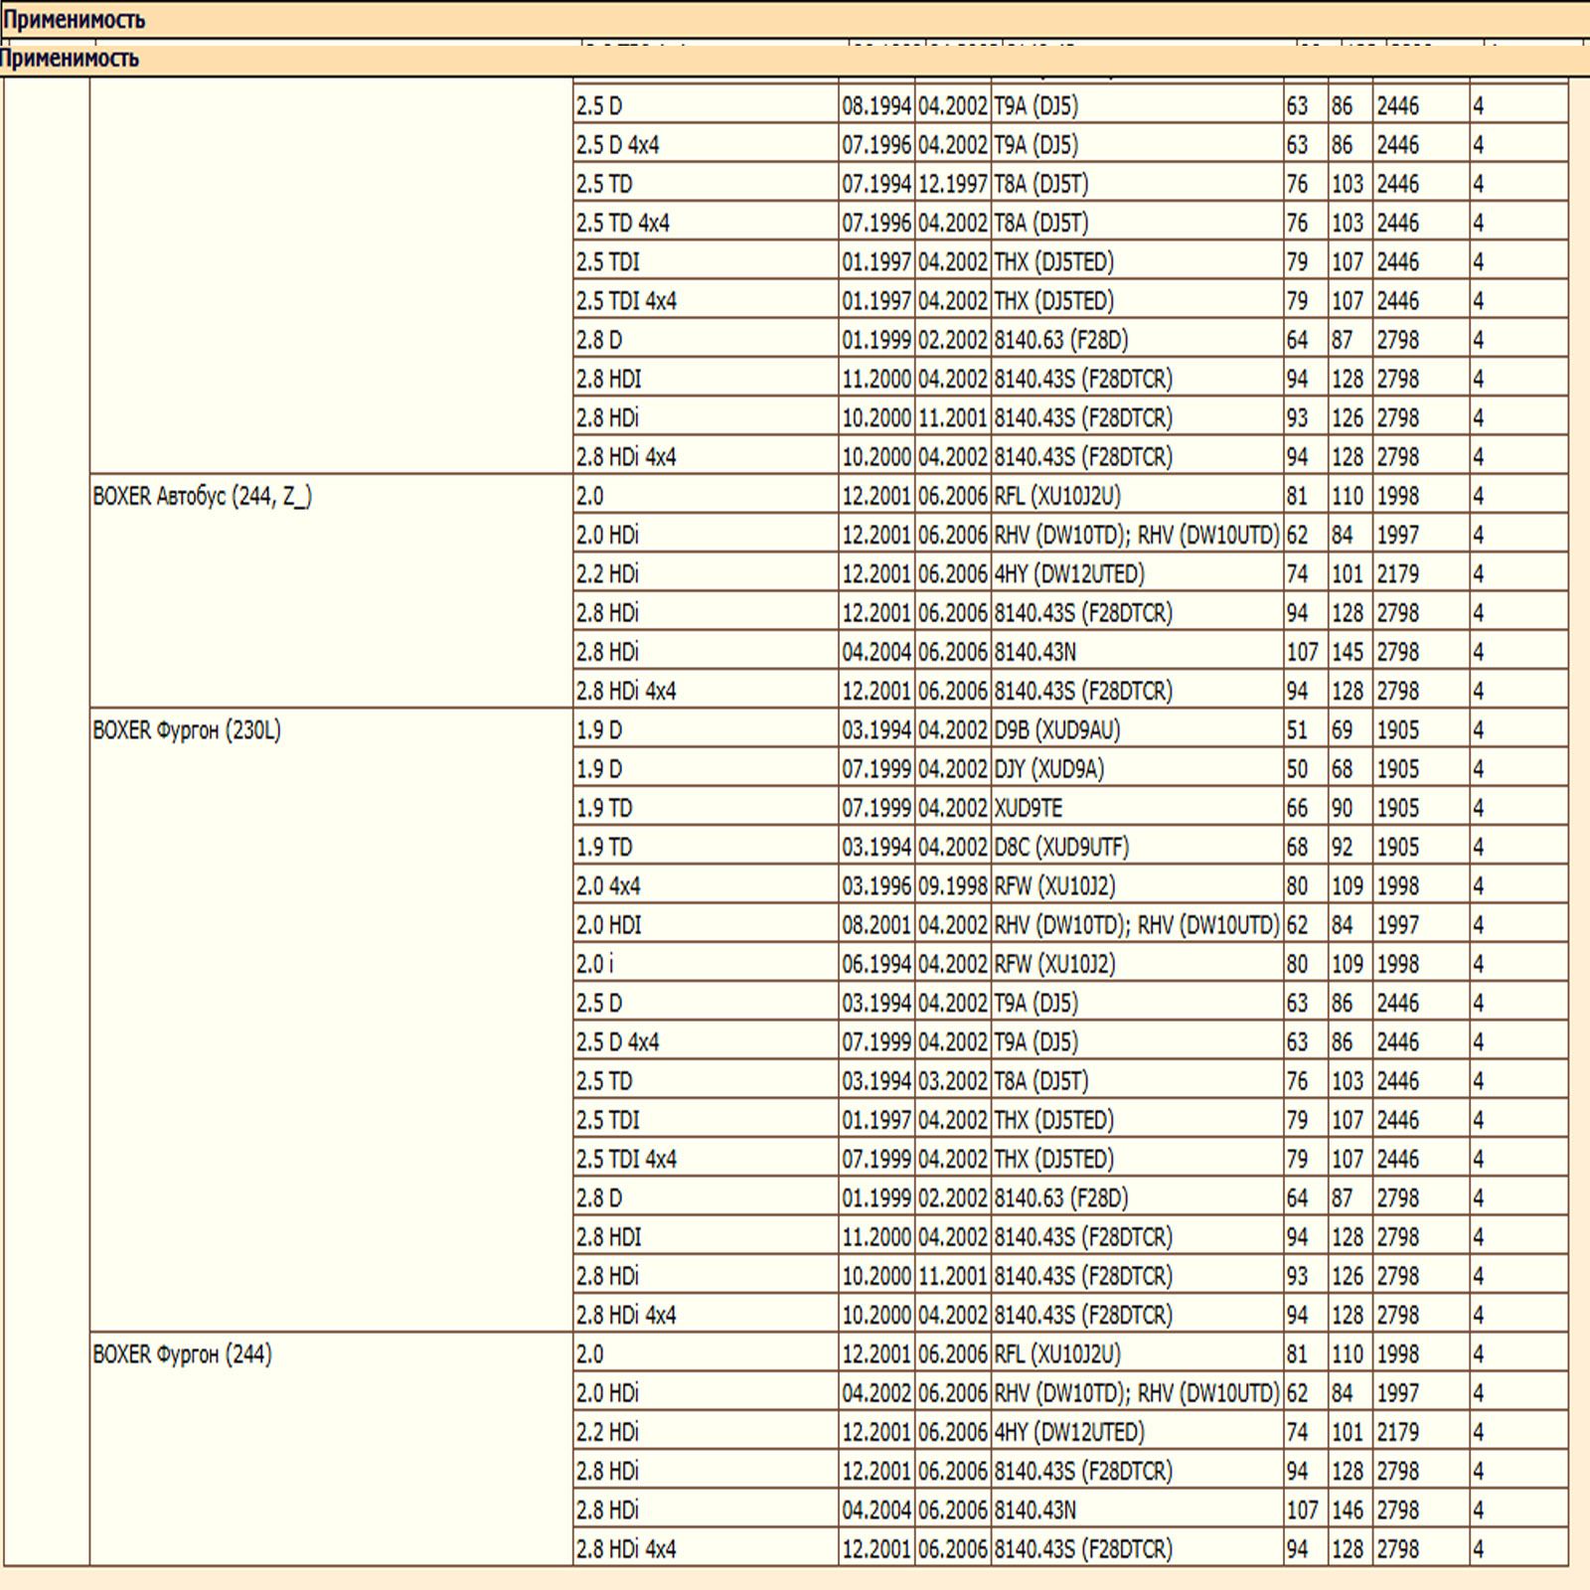
Task: Click the engine code 'D9B (XUD9AU)'
Action: (1057, 730)
